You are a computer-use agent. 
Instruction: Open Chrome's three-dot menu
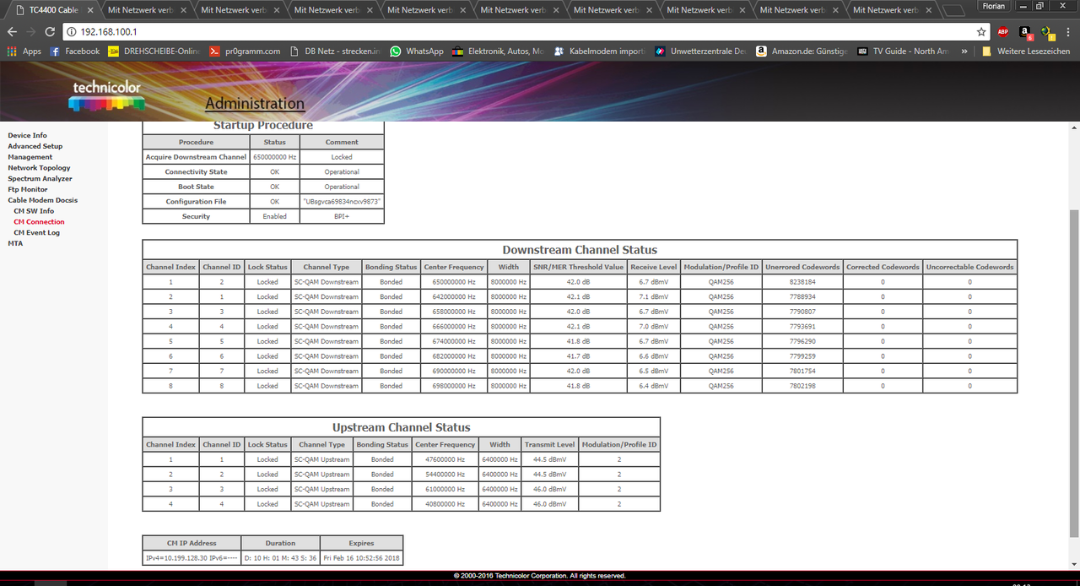1067,31
